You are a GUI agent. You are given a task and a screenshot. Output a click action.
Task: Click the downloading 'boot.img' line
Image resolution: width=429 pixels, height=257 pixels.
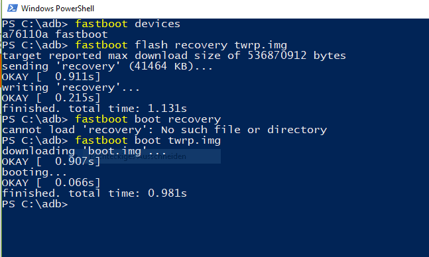(84, 151)
